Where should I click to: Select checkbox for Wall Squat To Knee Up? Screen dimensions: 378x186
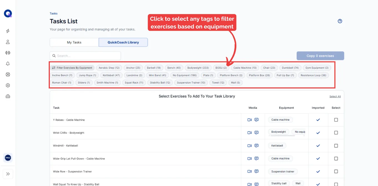(x=336, y=184)
